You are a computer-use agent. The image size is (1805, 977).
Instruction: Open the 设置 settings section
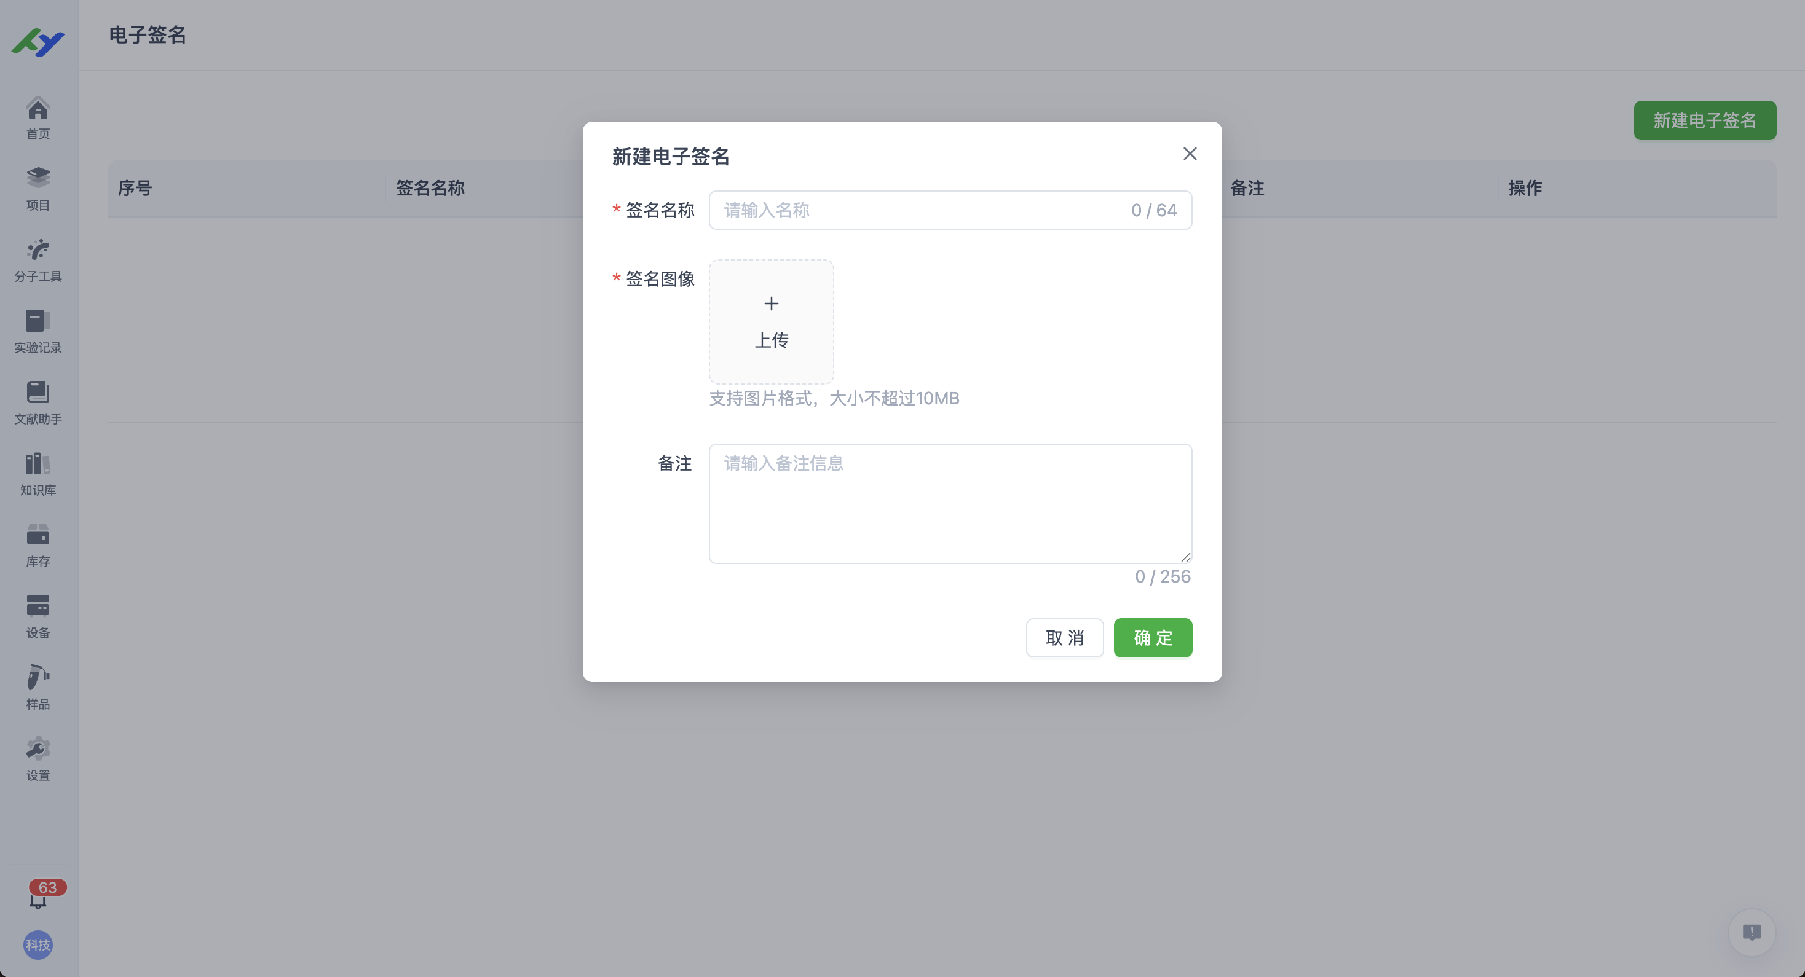[x=37, y=759]
